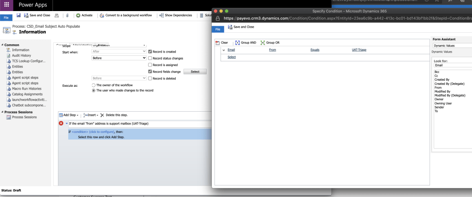Uncheck the Record is created checkbox
472x197 pixels.
[150, 52]
